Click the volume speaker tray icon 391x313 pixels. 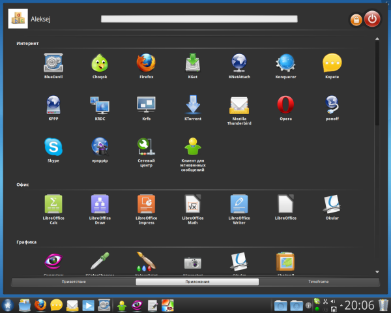click(333, 301)
